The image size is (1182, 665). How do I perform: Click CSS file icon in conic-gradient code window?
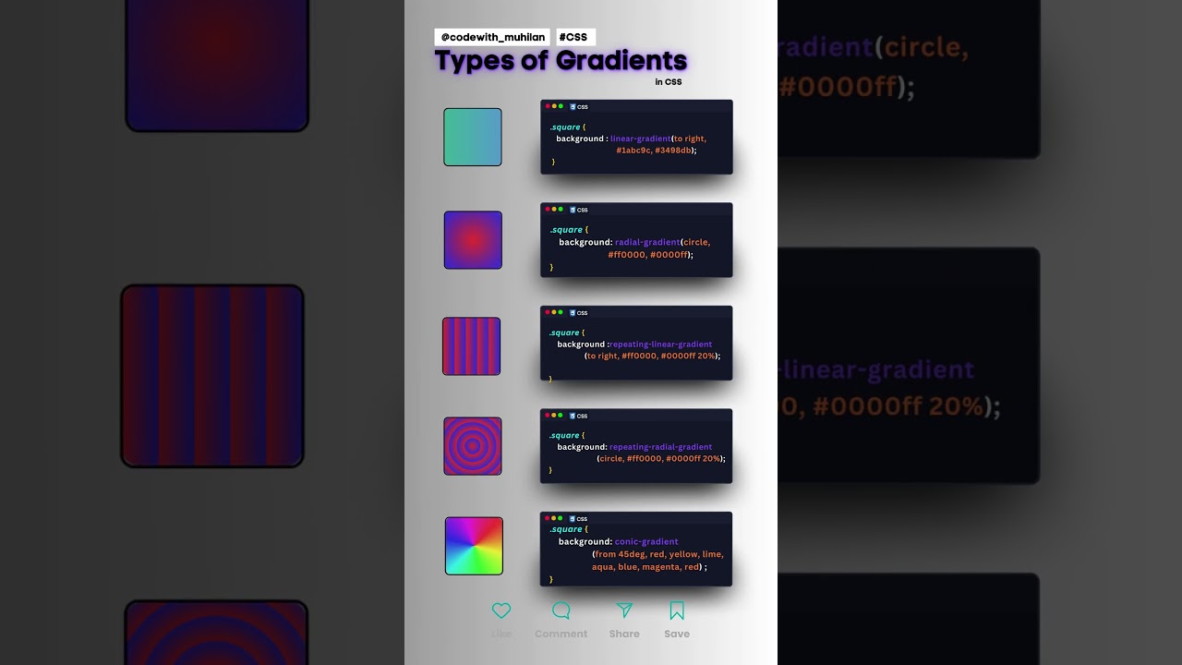click(573, 518)
